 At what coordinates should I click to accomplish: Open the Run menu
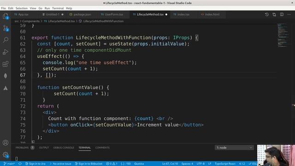pos(47,8)
